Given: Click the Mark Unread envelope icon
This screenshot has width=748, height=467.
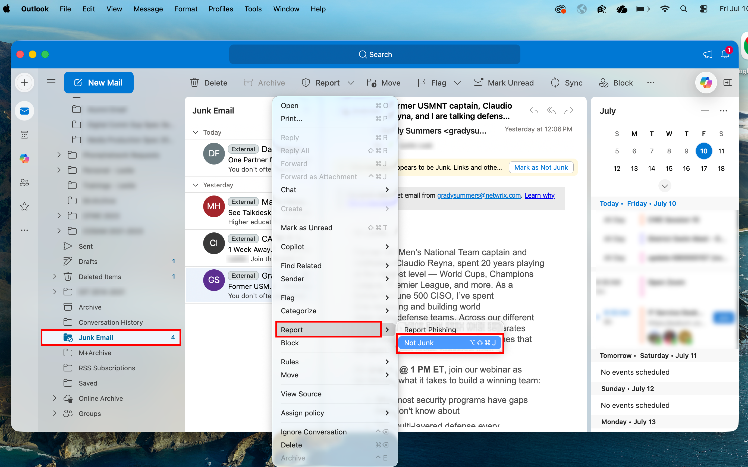Looking at the screenshot, I should [478, 83].
